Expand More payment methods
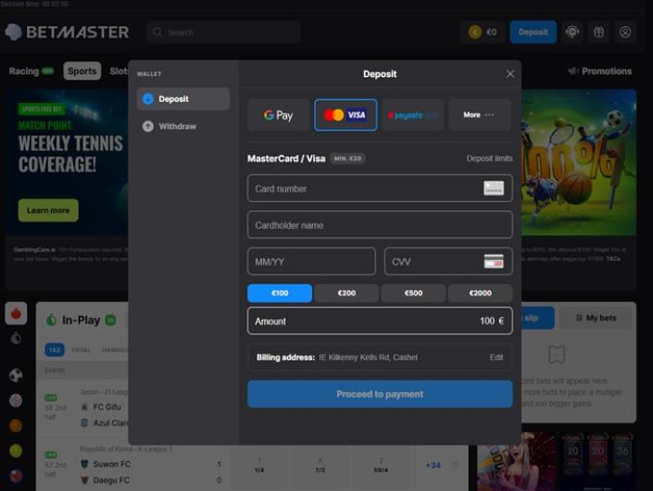The height and width of the screenshot is (491, 653). [x=479, y=115]
